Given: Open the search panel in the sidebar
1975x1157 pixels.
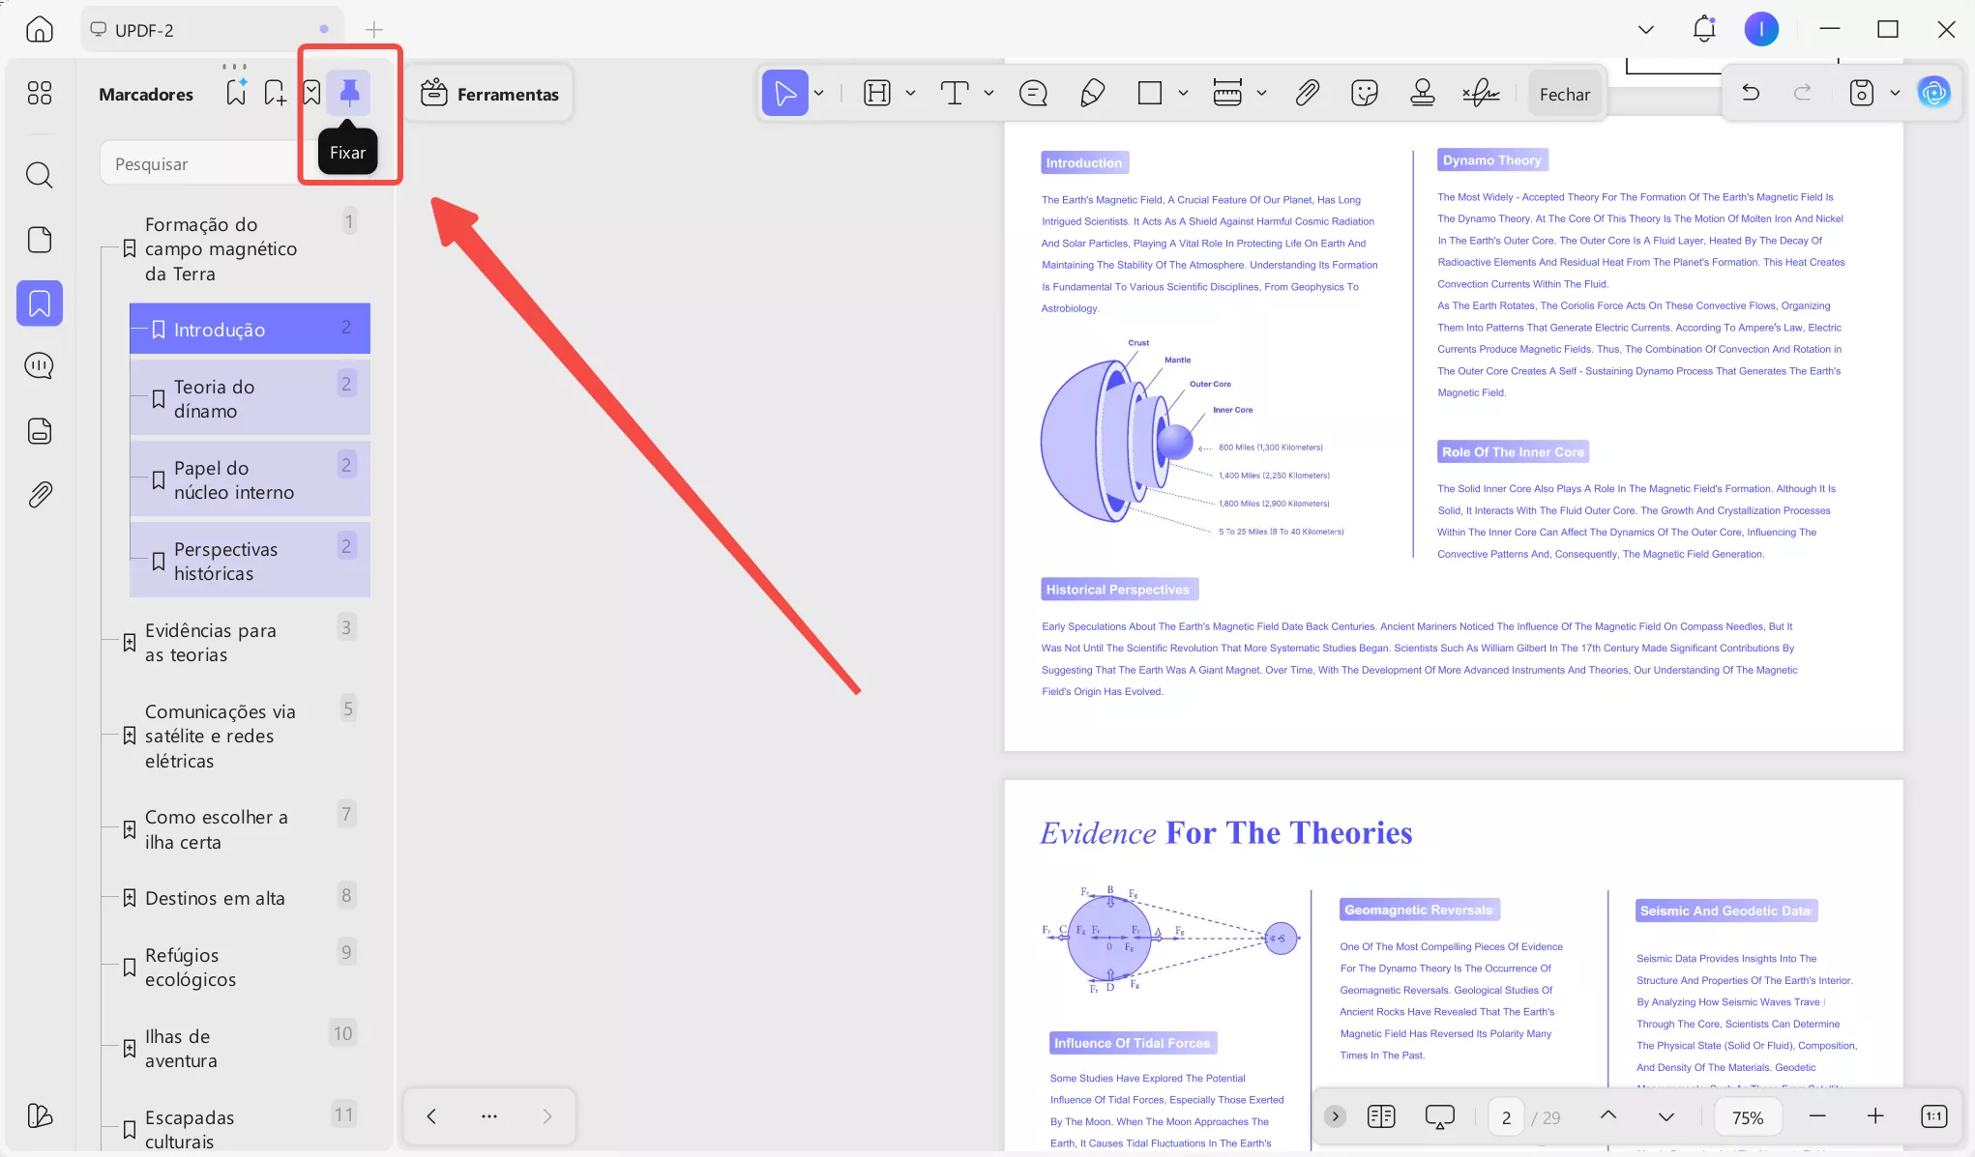Looking at the screenshot, I should (39, 175).
